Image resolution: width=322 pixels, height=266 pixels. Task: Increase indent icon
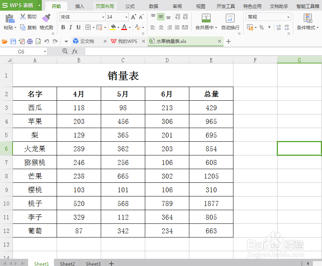coord(186,17)
